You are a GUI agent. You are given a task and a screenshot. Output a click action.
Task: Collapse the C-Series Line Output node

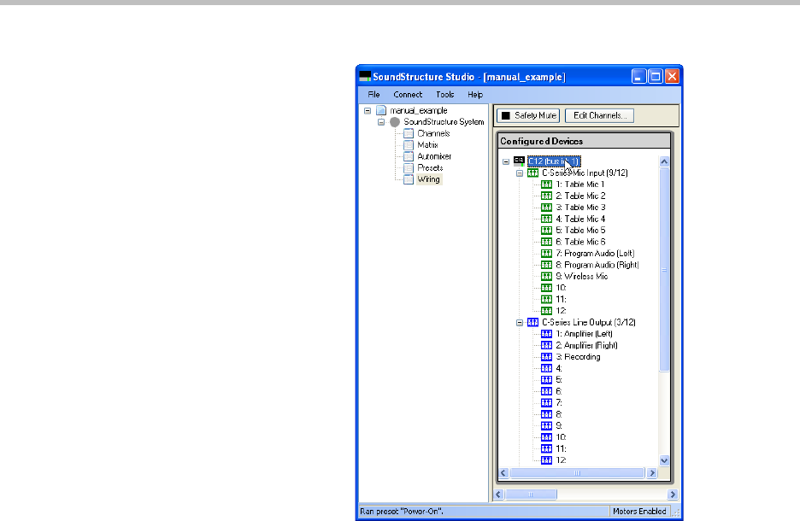[519, 323]
